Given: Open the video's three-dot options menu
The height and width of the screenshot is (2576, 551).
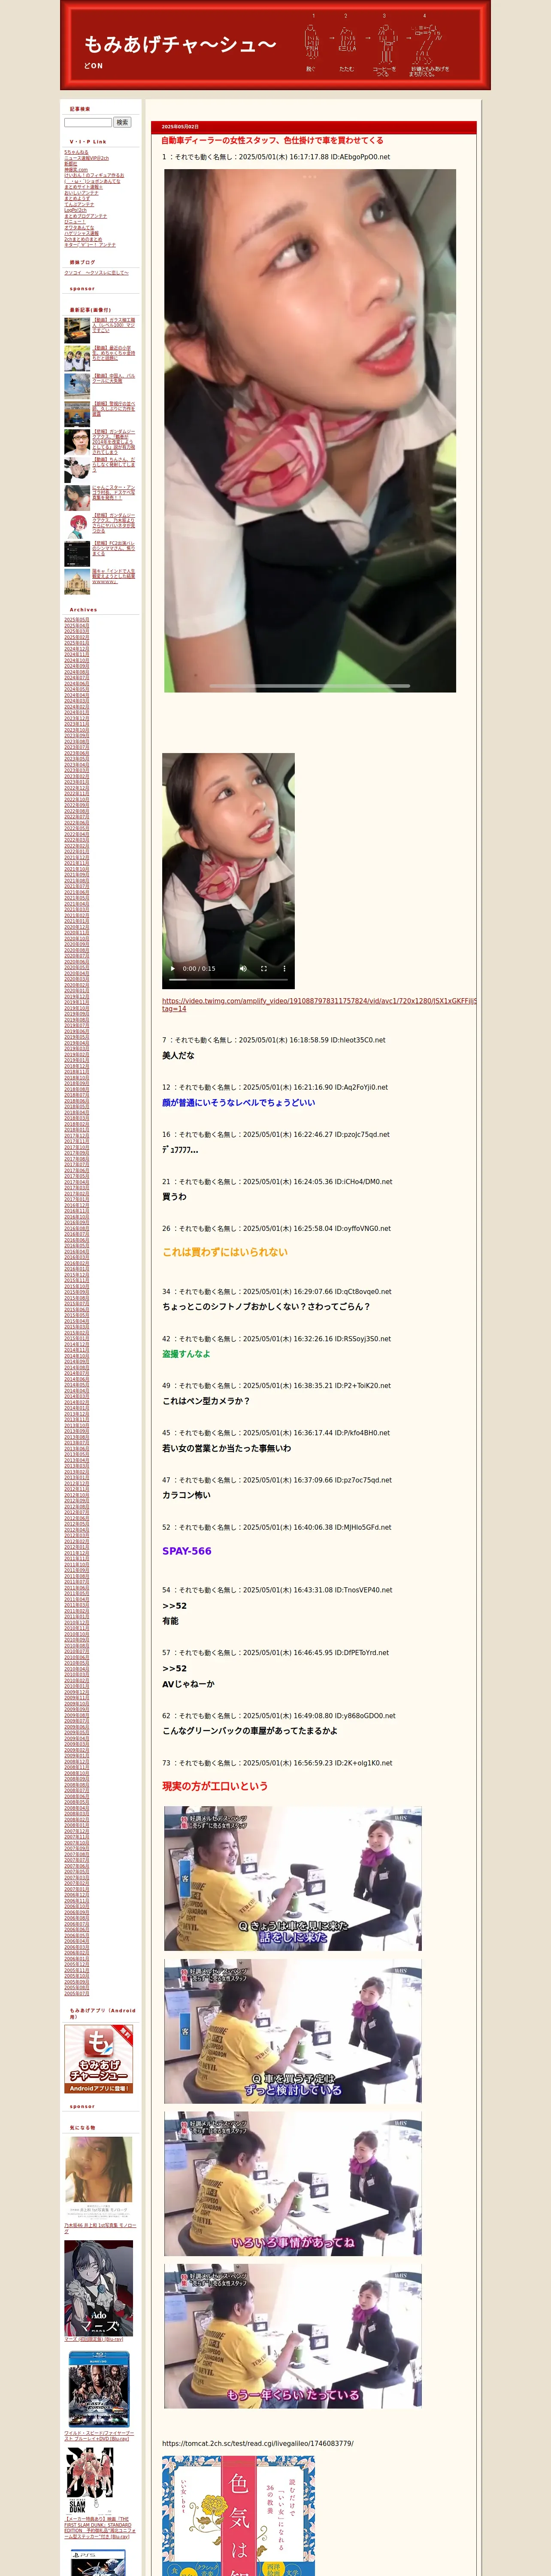Looking at the screenshot, I should (x=284, y=968).
